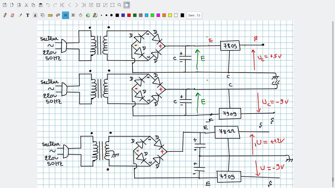Reset to normal size zoom
335x188 pixels.
click(x=112, y=5)
